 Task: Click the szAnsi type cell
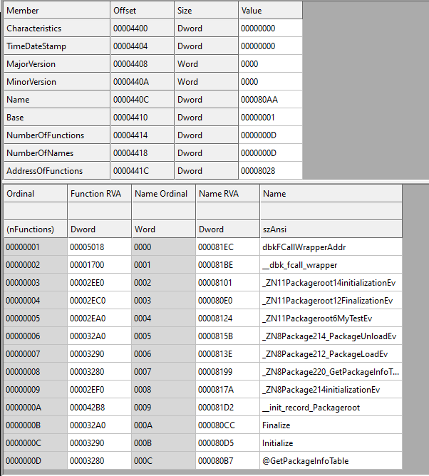[331, 229]
